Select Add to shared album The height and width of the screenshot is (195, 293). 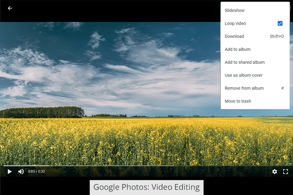pos(255,62)
